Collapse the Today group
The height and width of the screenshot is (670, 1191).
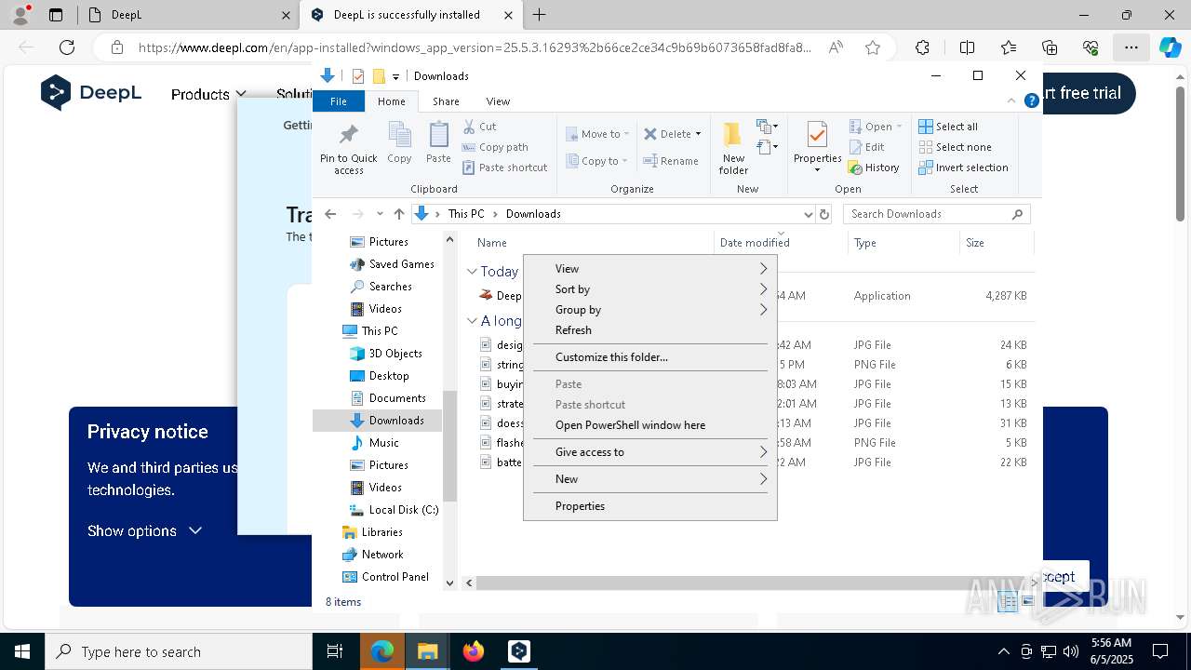tap(472, 272)
